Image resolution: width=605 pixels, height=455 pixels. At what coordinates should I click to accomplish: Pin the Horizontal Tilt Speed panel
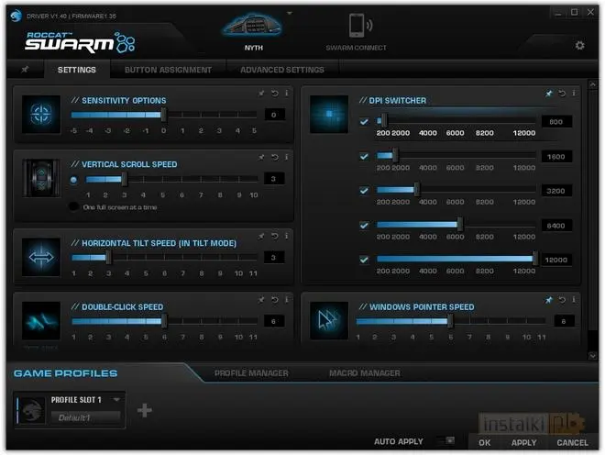coord(261,236)
